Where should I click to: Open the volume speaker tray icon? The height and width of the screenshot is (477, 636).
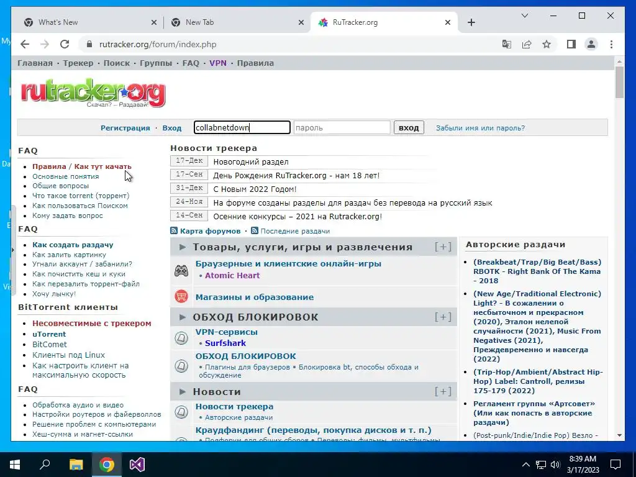tap(556, 465)
